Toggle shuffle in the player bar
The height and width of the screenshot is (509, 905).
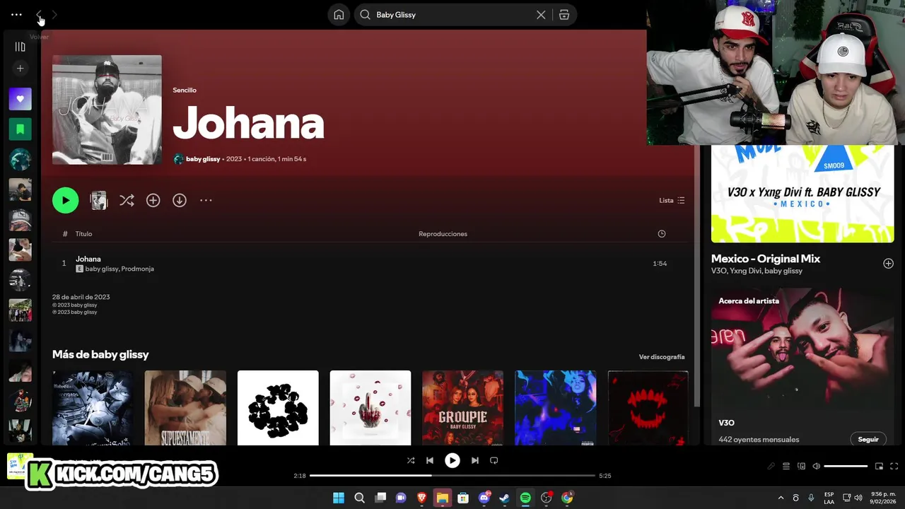tap(411, 460)
